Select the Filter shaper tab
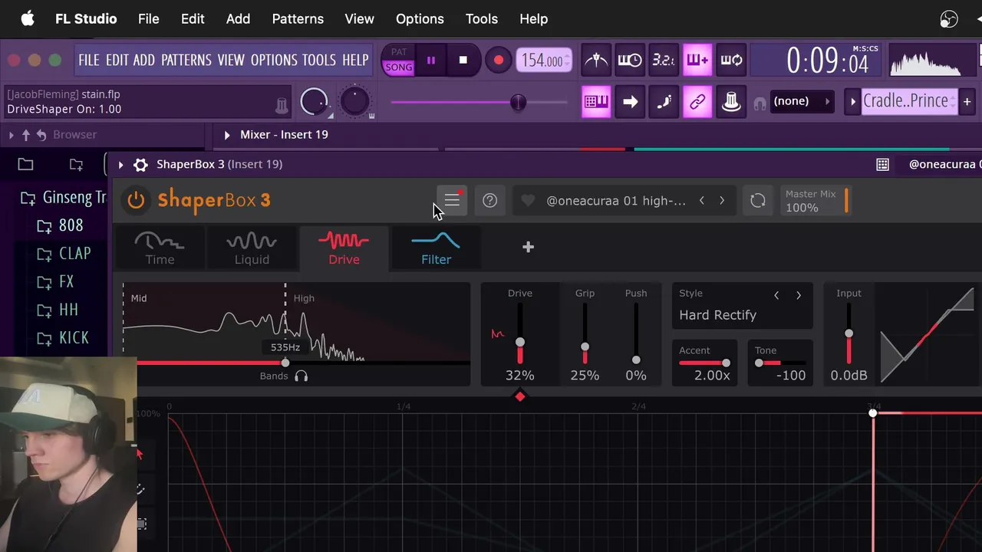Viewport: 982px width, 552px height. (436, 248)
